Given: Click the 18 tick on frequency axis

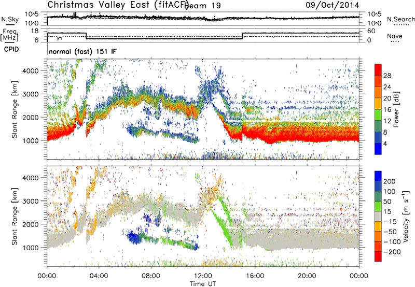Looking at the screenshot, I should tap(35, 31).
